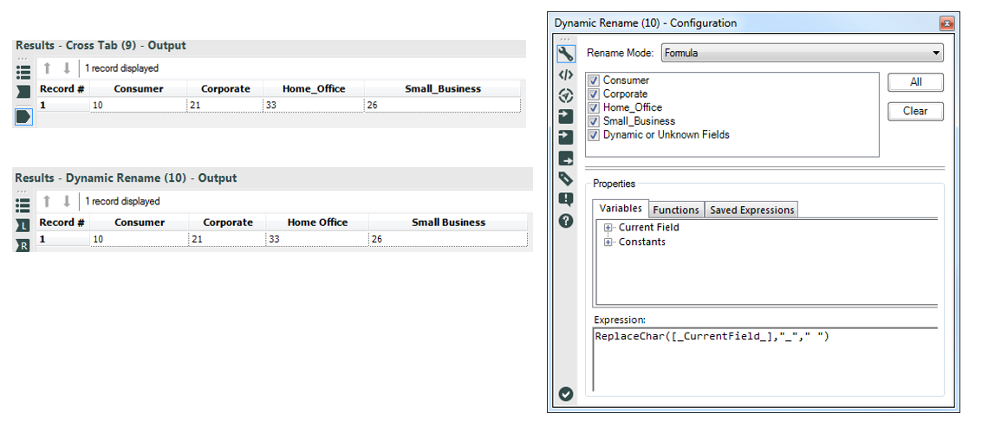The image size is (982, 433).
Task: Select cell 33 in Dynamic Rename results
Action: coord(317,239)
